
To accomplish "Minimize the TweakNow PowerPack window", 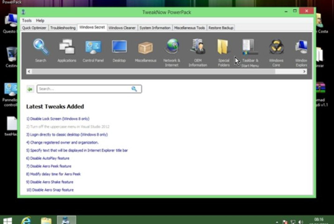I will (286, 12).
